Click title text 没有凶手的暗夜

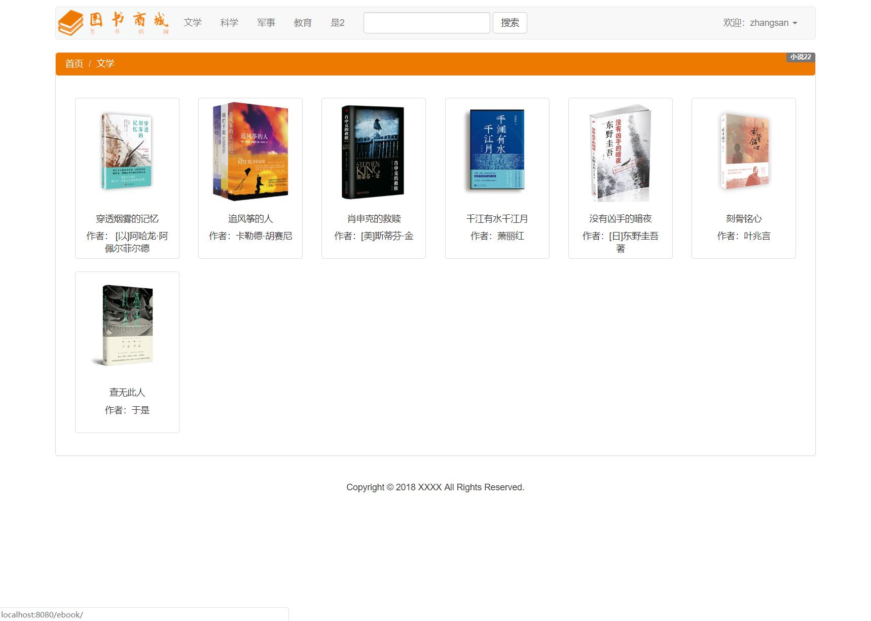coord(621,219)
